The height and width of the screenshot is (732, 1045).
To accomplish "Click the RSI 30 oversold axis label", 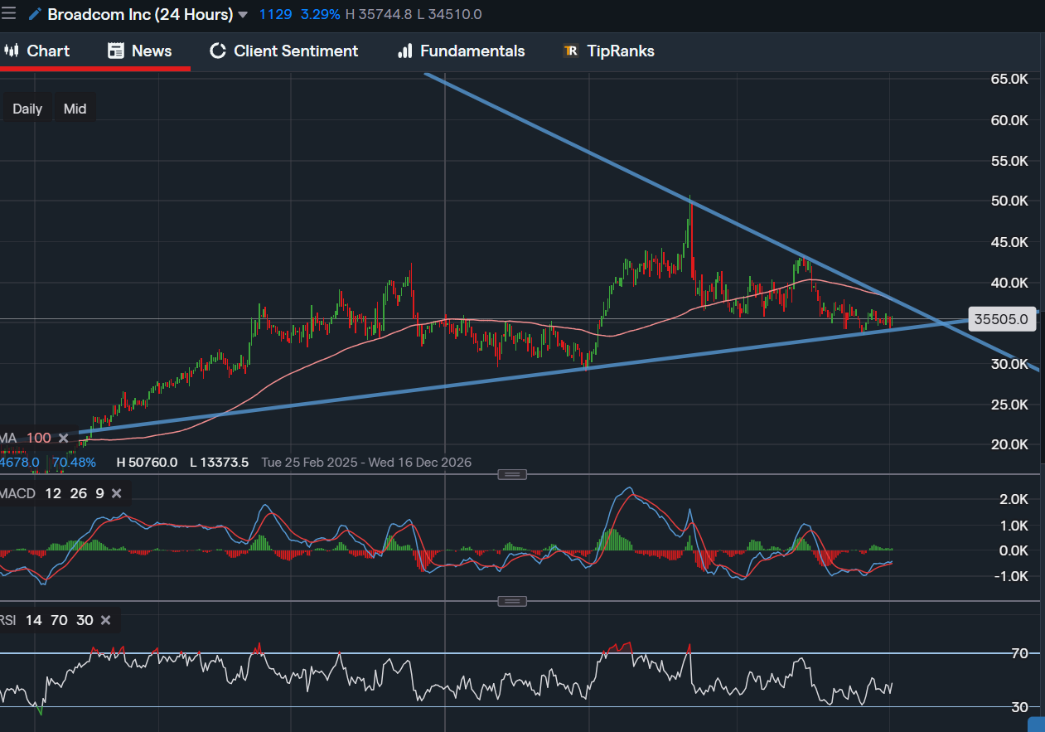I will point(1018,706).
